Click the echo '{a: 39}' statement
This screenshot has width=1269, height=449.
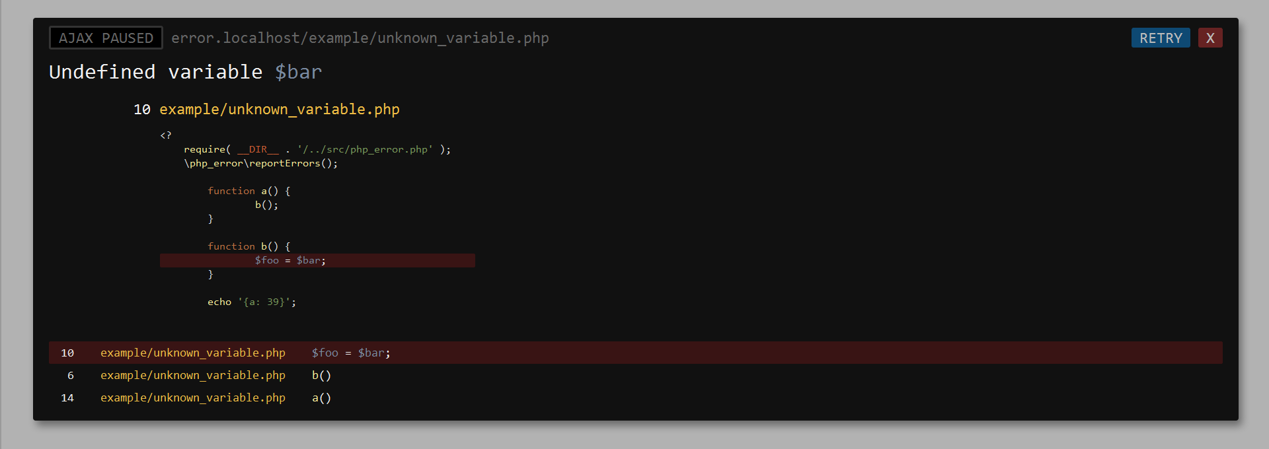click(252, 302)
